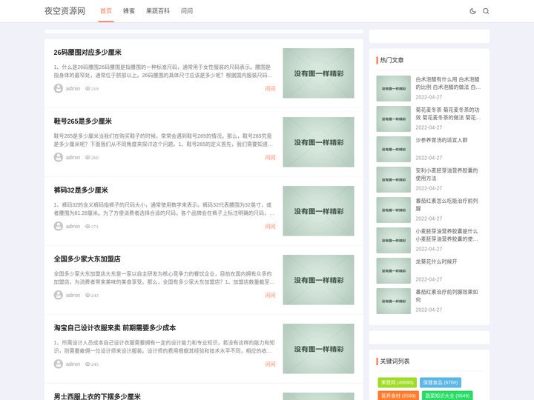Click the eye views icon showing 271

point(88,226)
